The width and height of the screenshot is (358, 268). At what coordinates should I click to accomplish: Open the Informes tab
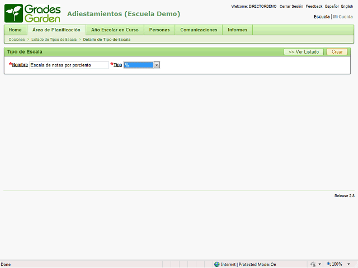237,30
